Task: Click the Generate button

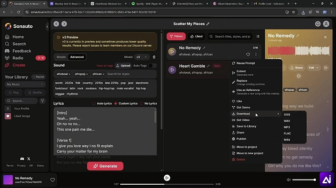Action: [105, 166]
